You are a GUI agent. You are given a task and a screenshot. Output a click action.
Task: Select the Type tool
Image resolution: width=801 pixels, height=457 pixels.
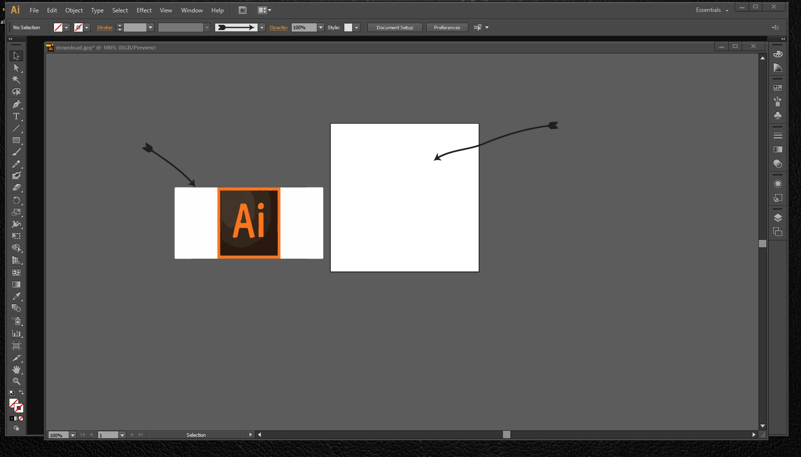pyautogui.click(x=16, y=116)
